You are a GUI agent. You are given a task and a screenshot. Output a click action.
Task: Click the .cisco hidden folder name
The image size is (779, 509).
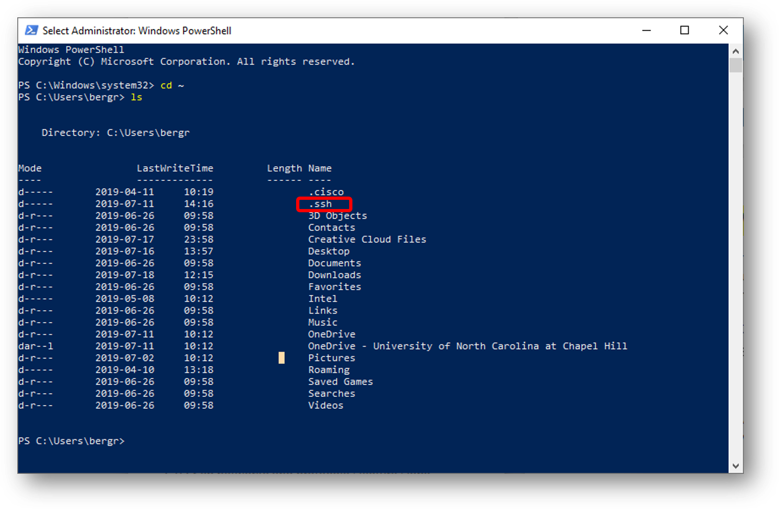[x=325, y=191]
